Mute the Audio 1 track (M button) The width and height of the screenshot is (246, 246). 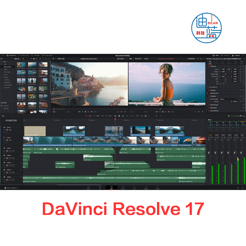(x=13, y=151)
